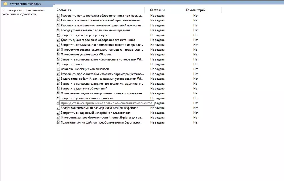Viewport: 284px width, 181px height.
Task: Select policy Запретить диспетчер перезапуска
Action: (x=85, y=35)
